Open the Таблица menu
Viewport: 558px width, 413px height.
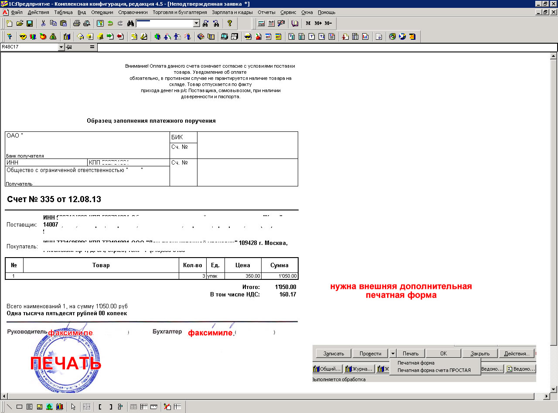63,12
